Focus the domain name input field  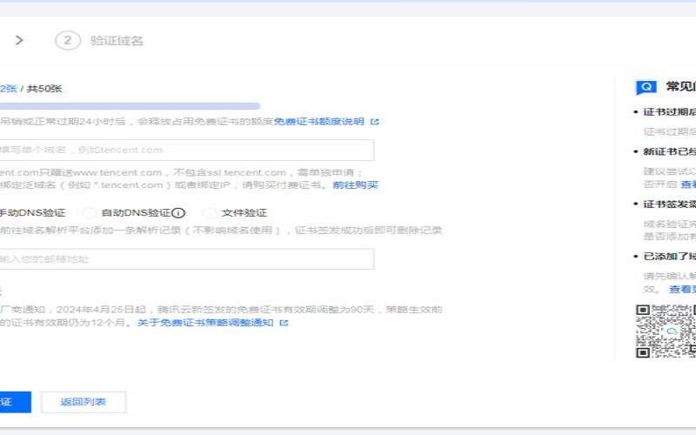point(186,150)
